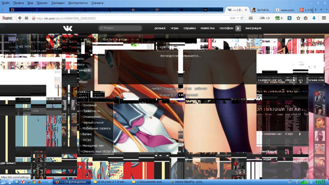Viewport: 329px width, 185px height.
Task: Click the справка link in the VK header
Action: click(x=190, y=28)
